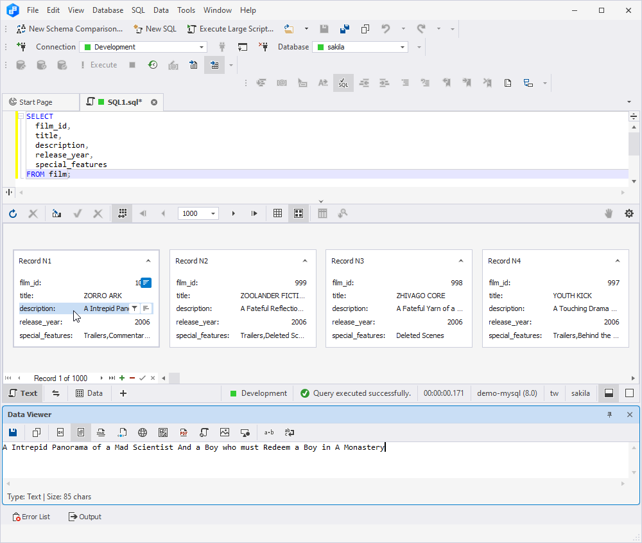Go to last page of results
The height and width of the screenshot is (543, 642).
click(254, 213)
